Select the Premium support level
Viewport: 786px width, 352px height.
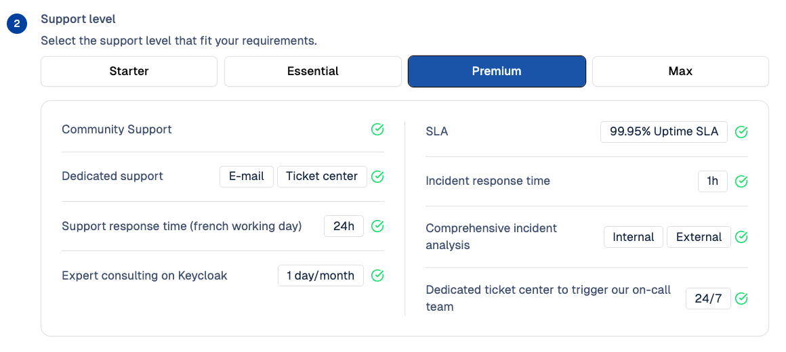497,71
